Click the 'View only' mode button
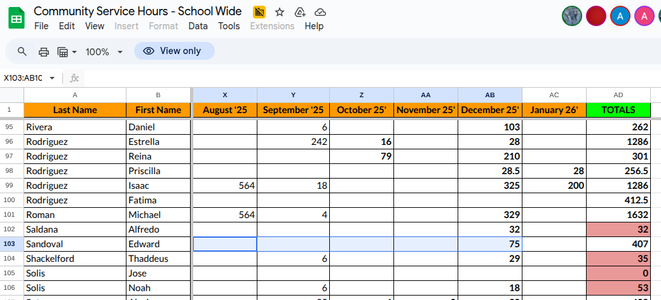 (174, 51)
